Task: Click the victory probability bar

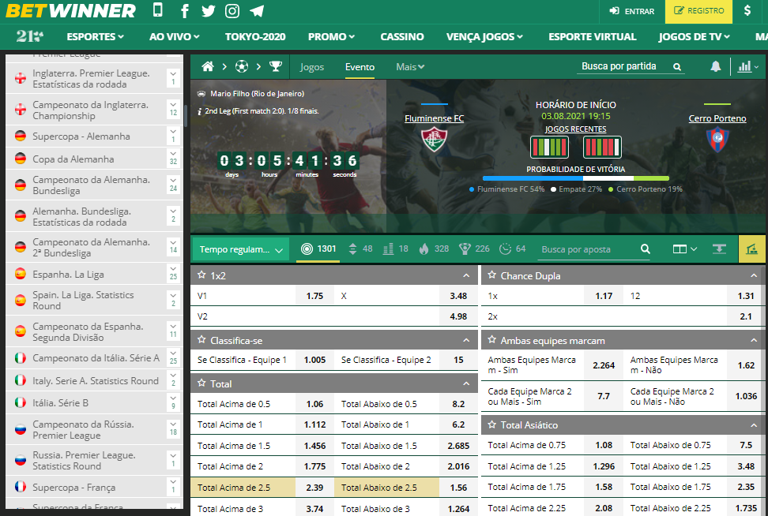Action: [575, 178]
